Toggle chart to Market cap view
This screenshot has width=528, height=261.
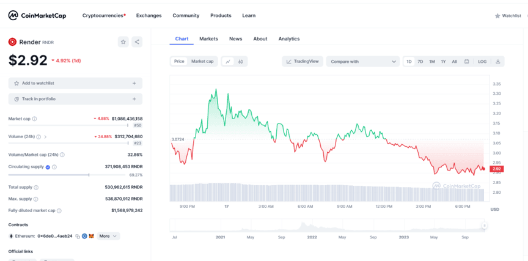pos(202,61)
